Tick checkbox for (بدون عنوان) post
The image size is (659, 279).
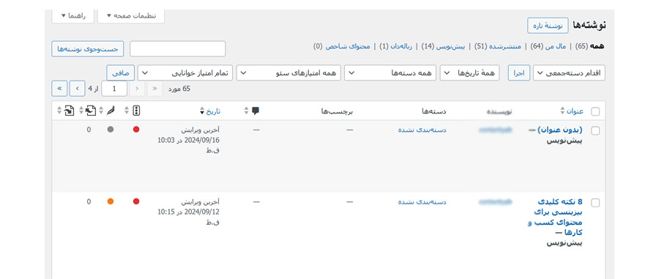point(595,130)
